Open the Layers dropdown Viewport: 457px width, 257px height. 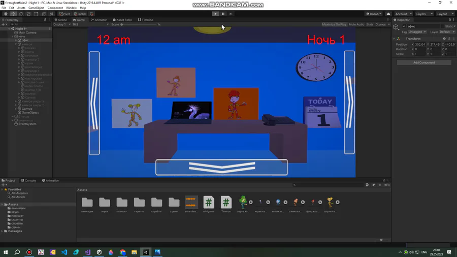(x=424, y=14)
